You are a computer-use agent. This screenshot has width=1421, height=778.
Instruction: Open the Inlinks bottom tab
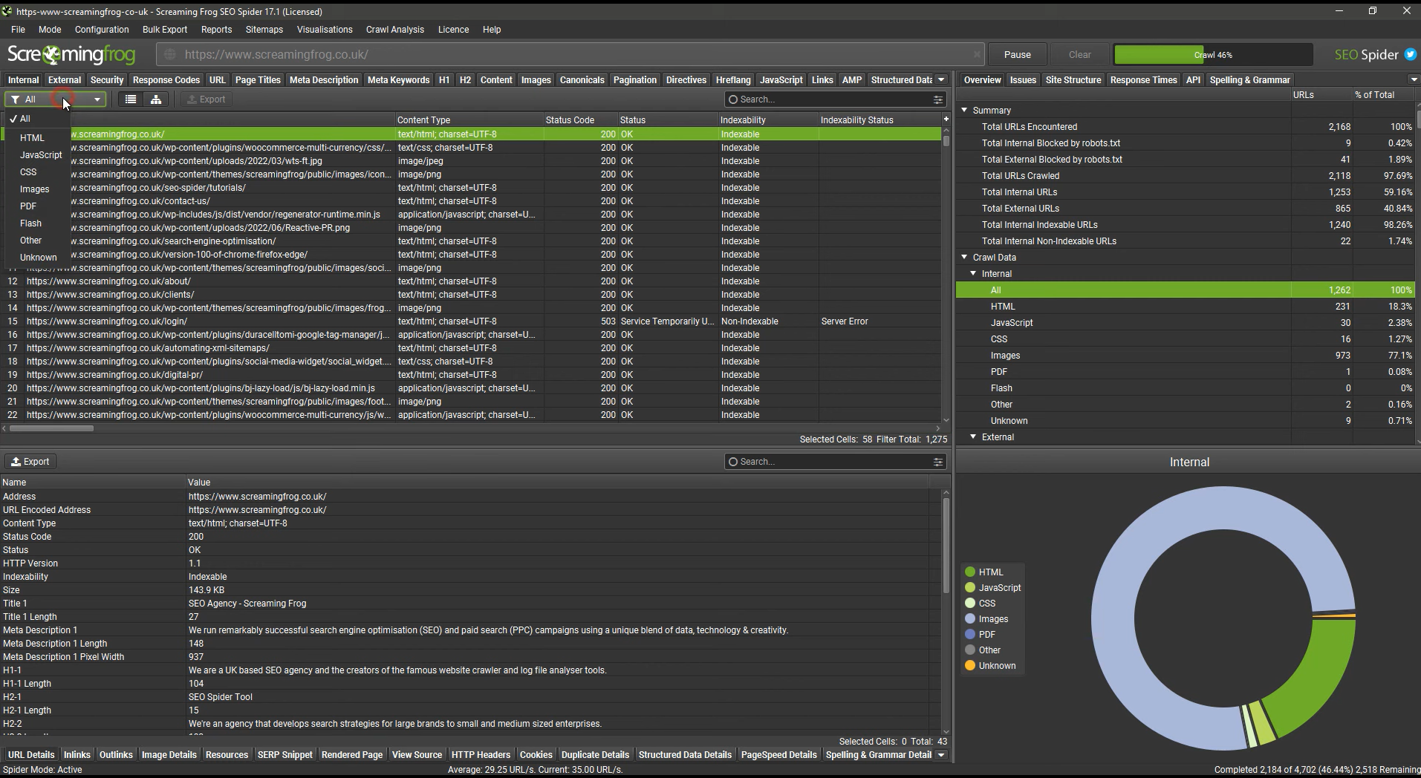pos(77,755)
